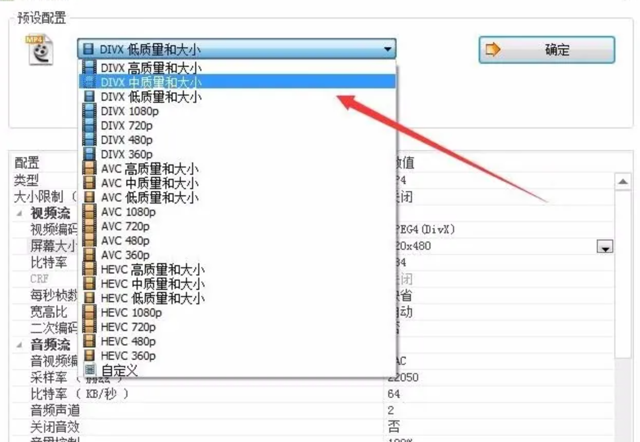The width and height of the screenshot is (640, 442).
Task: Click the orange film icon beside AVC 480p
Action: 89,240
